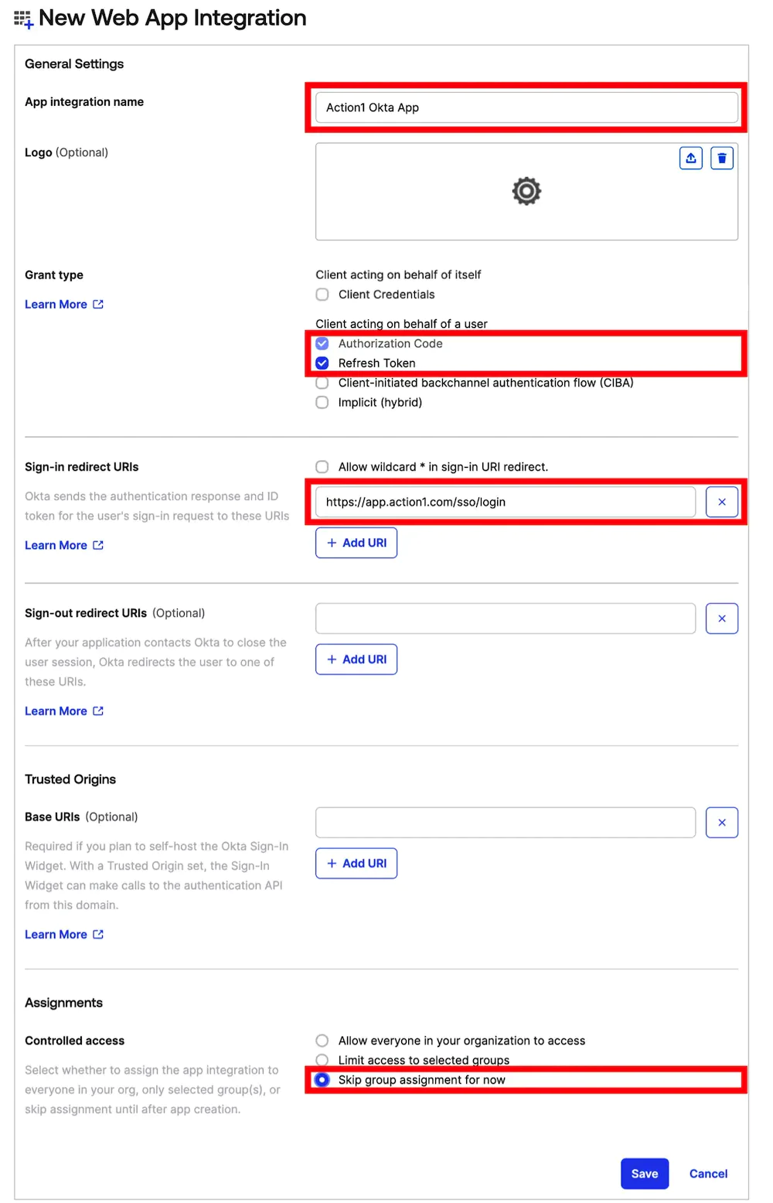The image size is (773, 1203).
Task: Remove the sign-in redirect URI entry
Action: click(721, 501)
